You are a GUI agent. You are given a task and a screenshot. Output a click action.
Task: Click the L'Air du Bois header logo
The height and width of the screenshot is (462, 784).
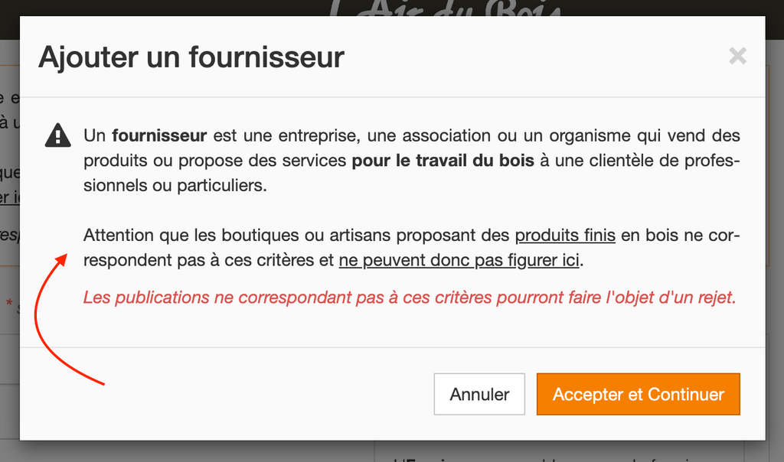click(448, 9)
